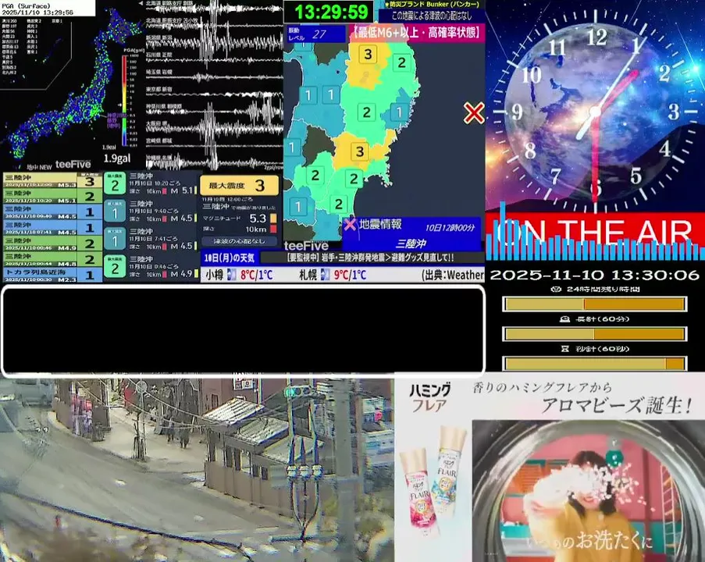Click 新潟県 新潟 waveform label
Screen dimensions: 705x562
click(x=158, y=37)
